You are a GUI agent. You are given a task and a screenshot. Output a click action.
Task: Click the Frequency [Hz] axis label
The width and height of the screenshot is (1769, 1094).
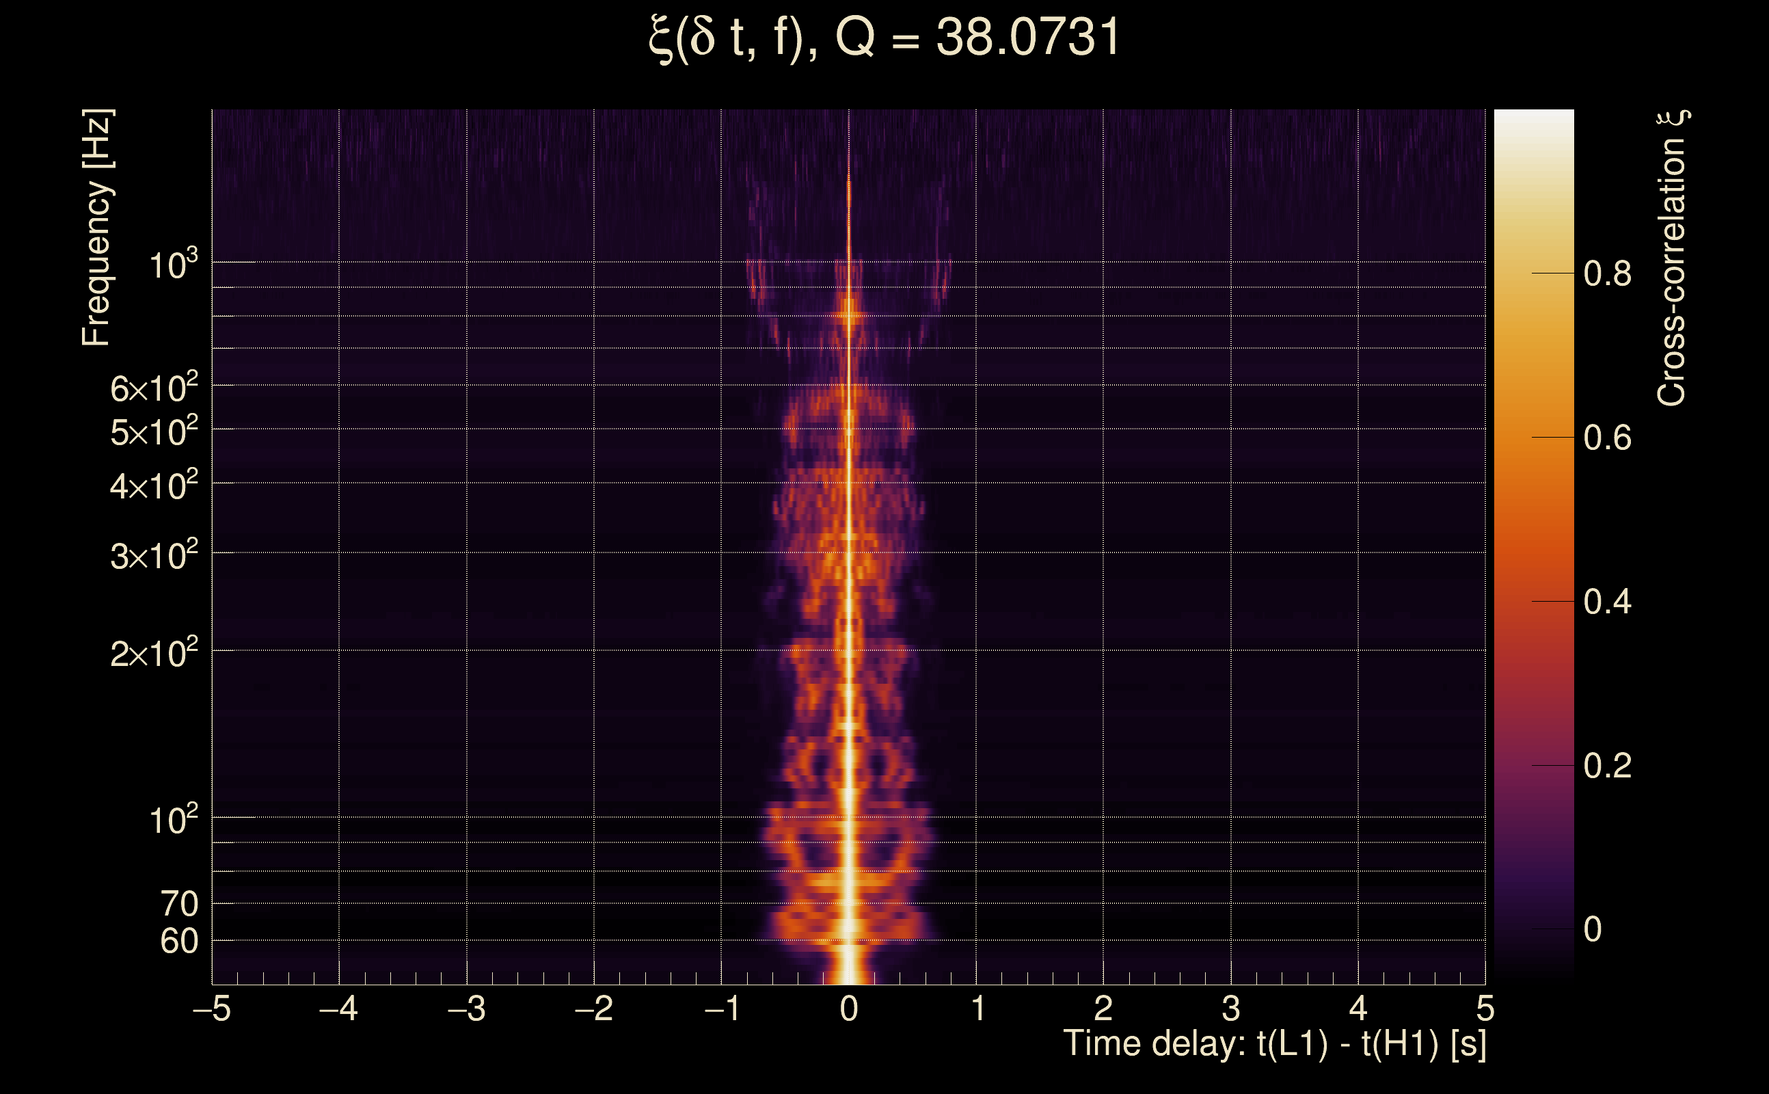pos(96,227)
